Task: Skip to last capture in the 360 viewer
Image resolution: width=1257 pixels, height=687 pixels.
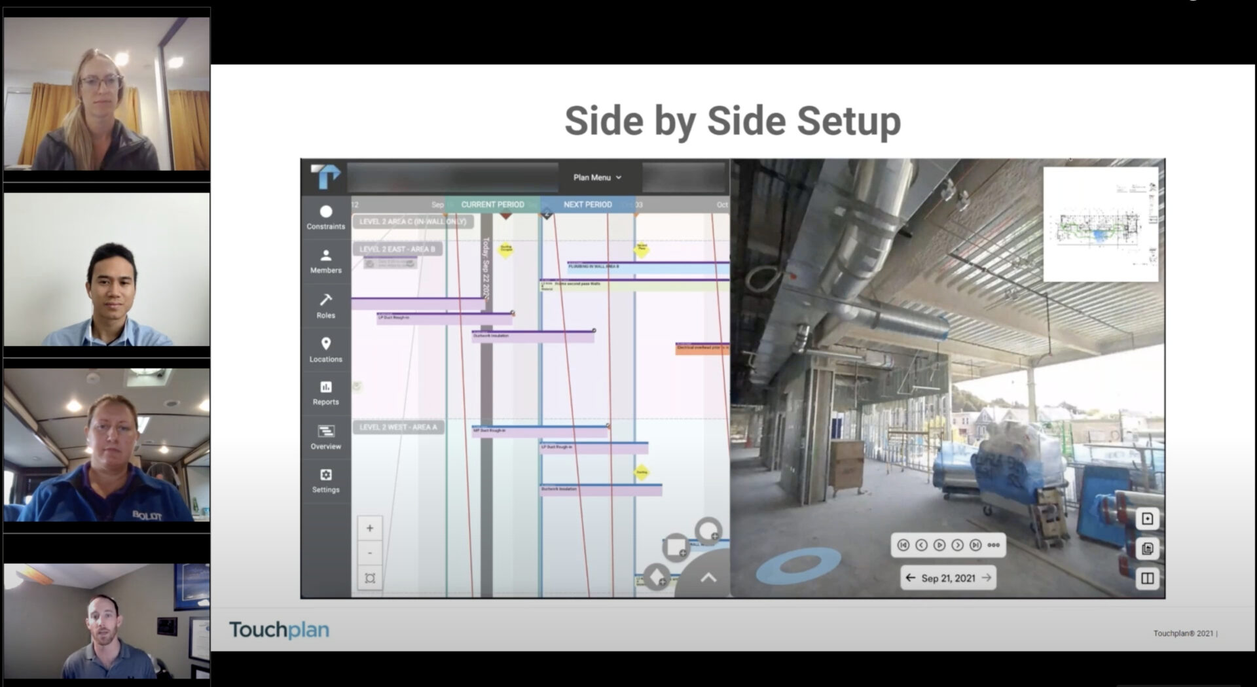Action: tap(975, 545)
